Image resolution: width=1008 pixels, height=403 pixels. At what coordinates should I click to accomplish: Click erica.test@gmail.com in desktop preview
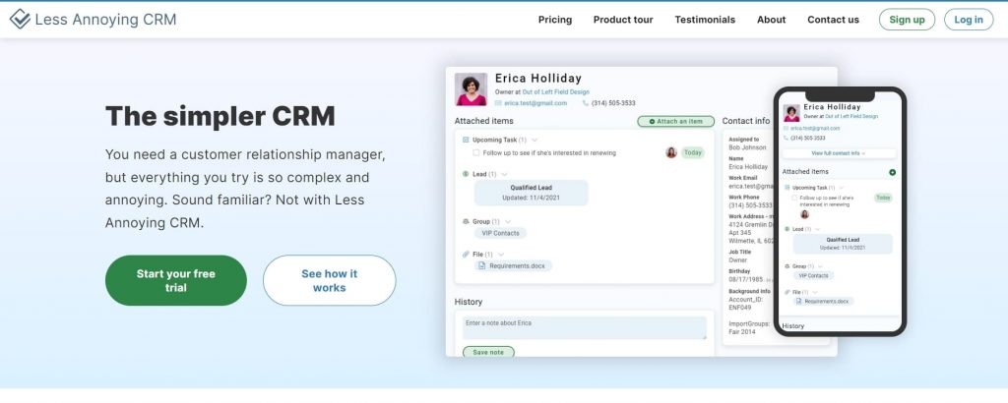coord(535,102)
